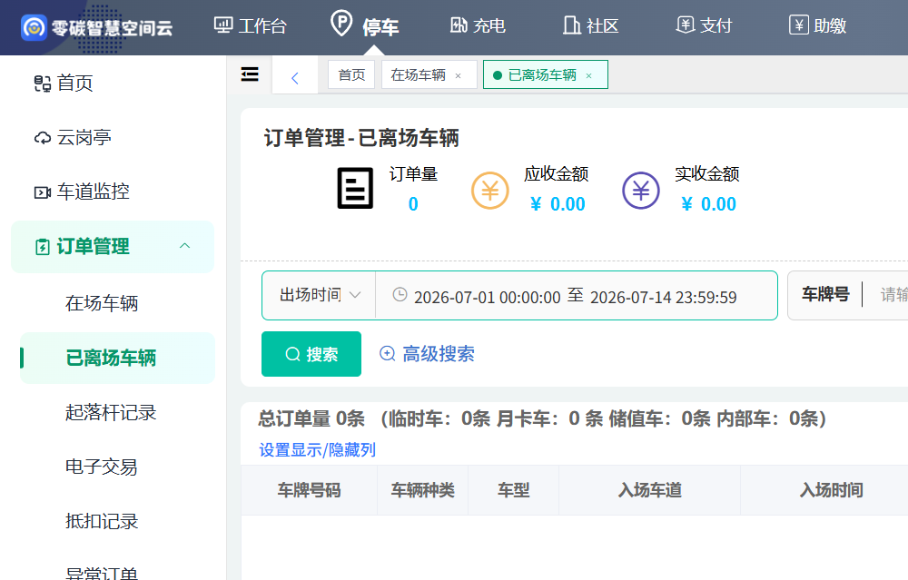Open the 出场时间 dropdown

coord(319,295)
